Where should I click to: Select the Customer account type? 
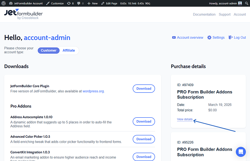pos(48,50)
